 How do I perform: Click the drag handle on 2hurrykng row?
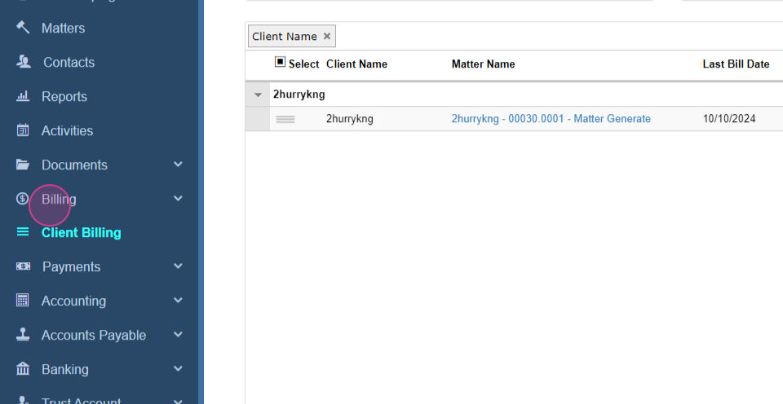click(x=285, y=119)
